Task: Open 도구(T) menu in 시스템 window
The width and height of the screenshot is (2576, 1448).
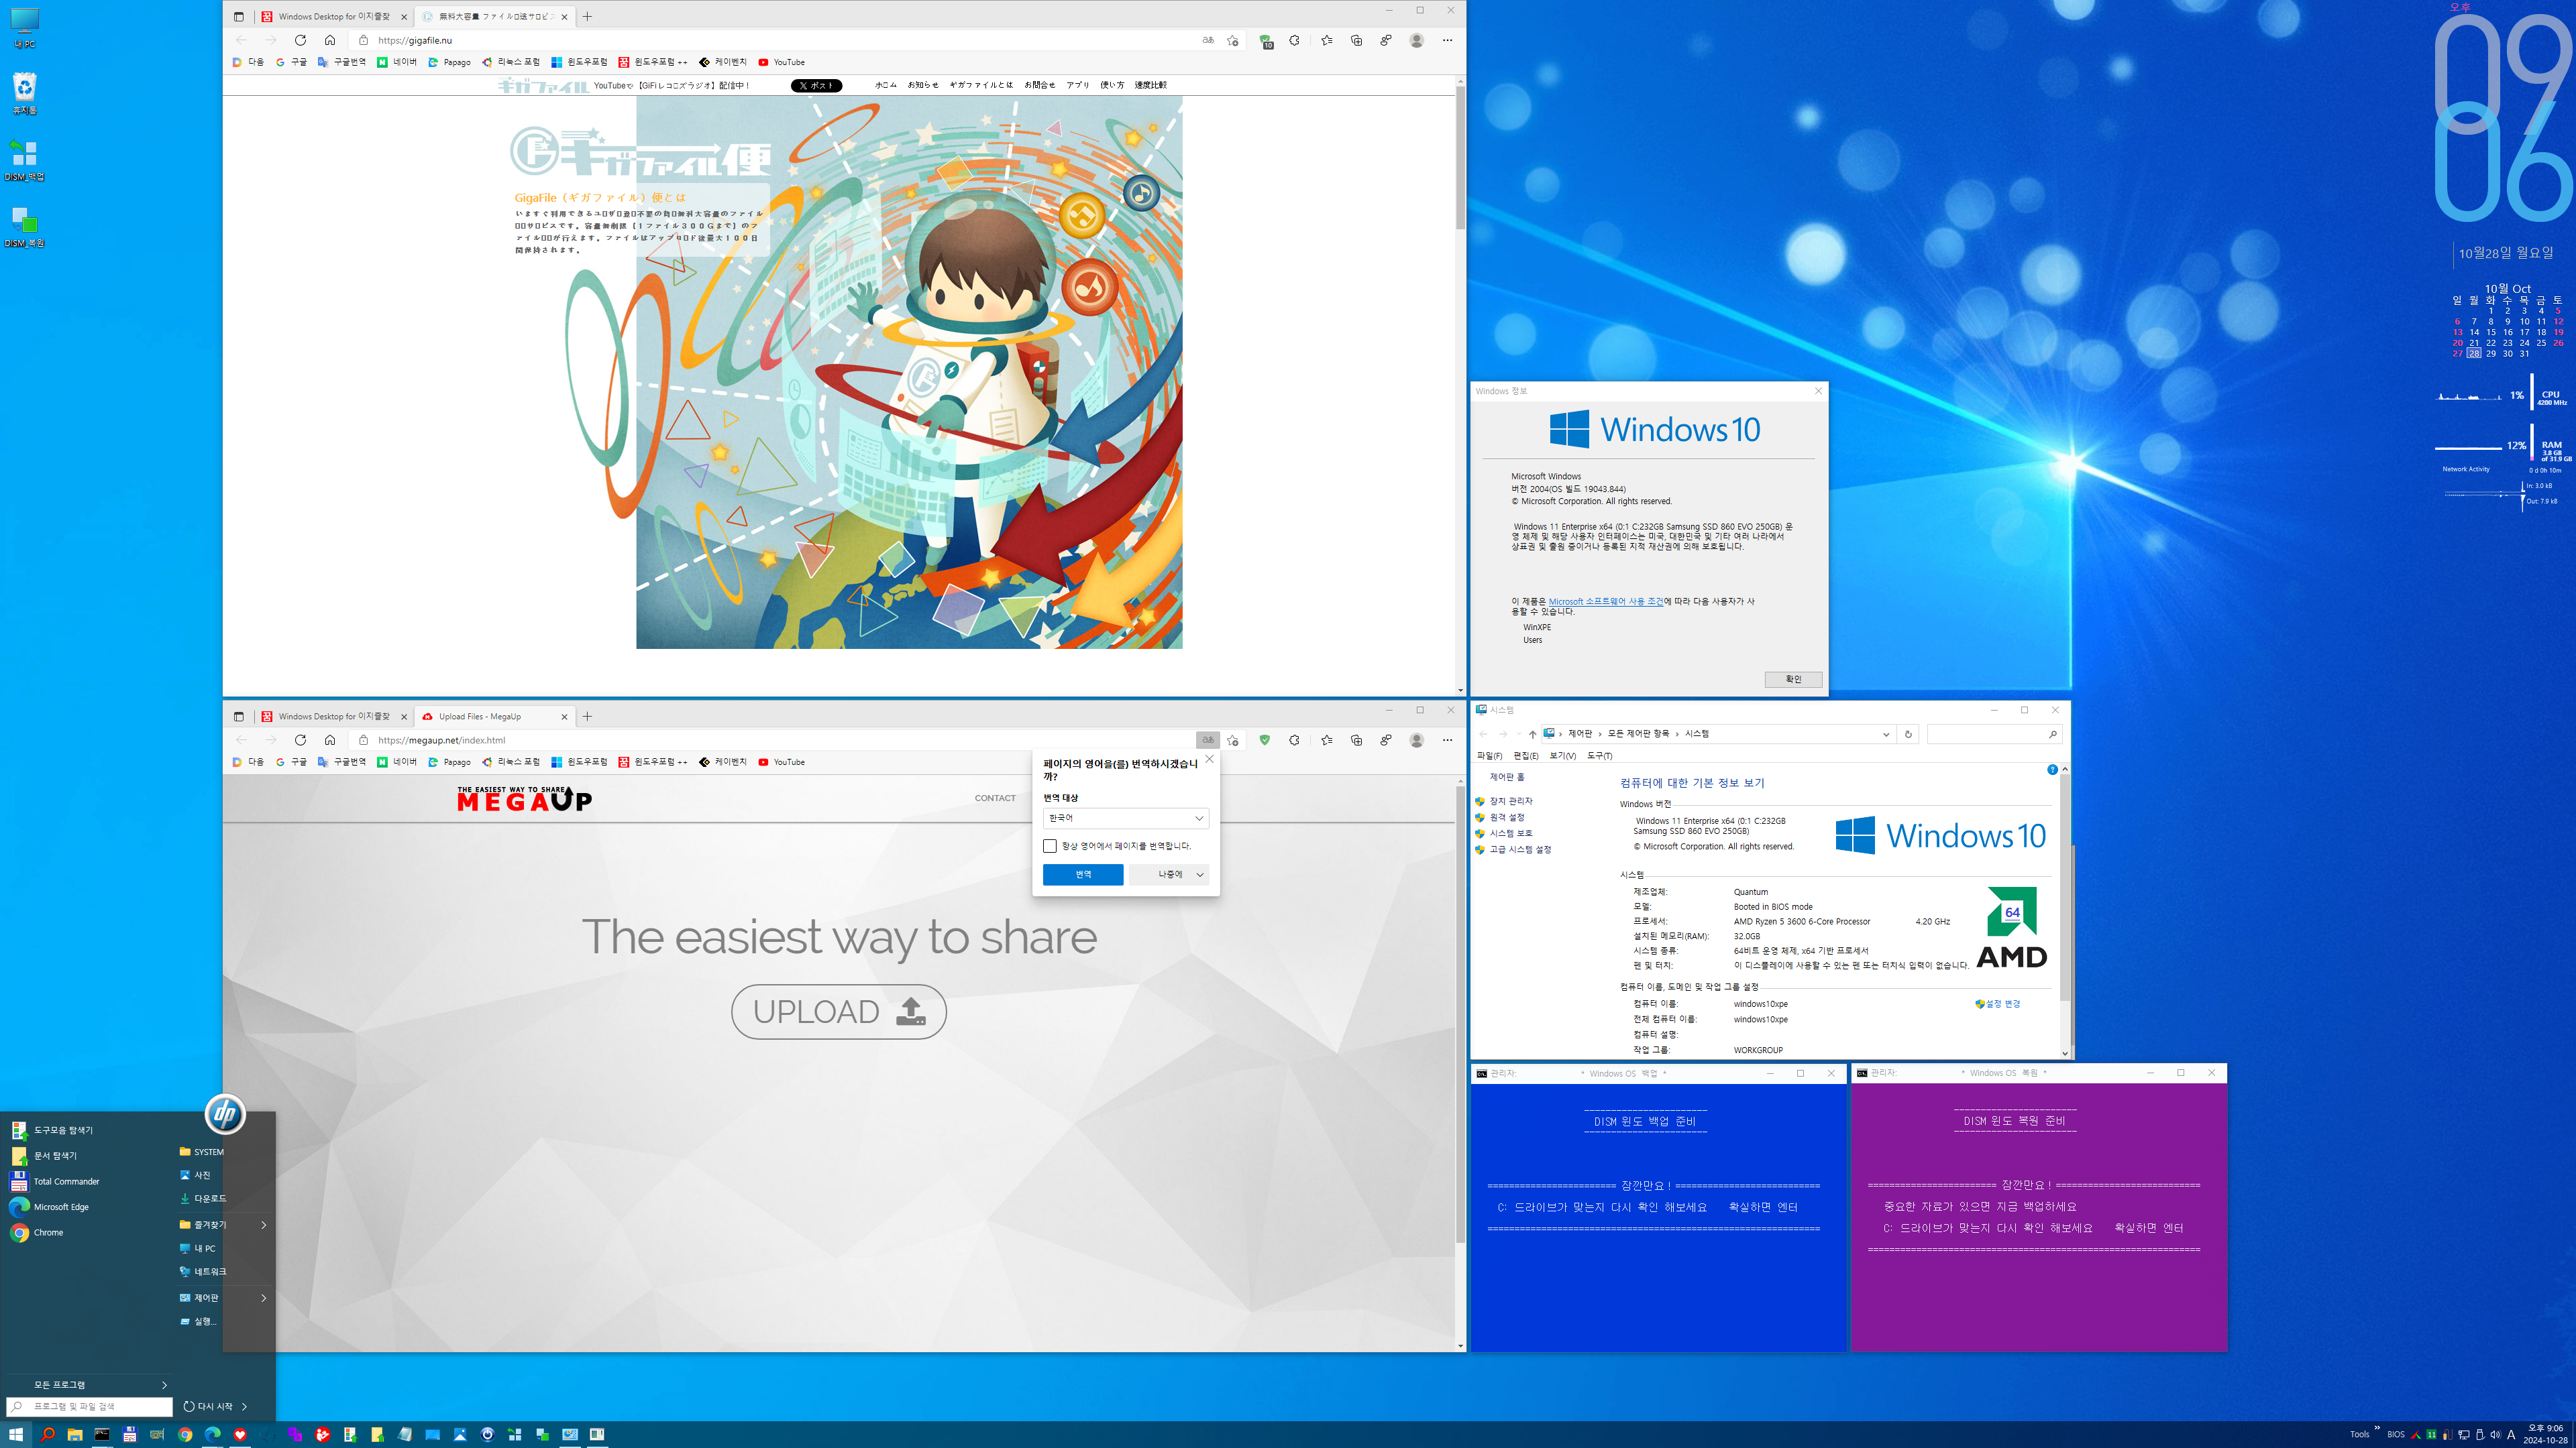Action: [x=1599, y=756]
